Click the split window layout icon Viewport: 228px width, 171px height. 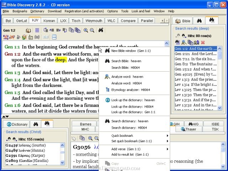pyautogui.click(x=54, y=37)
